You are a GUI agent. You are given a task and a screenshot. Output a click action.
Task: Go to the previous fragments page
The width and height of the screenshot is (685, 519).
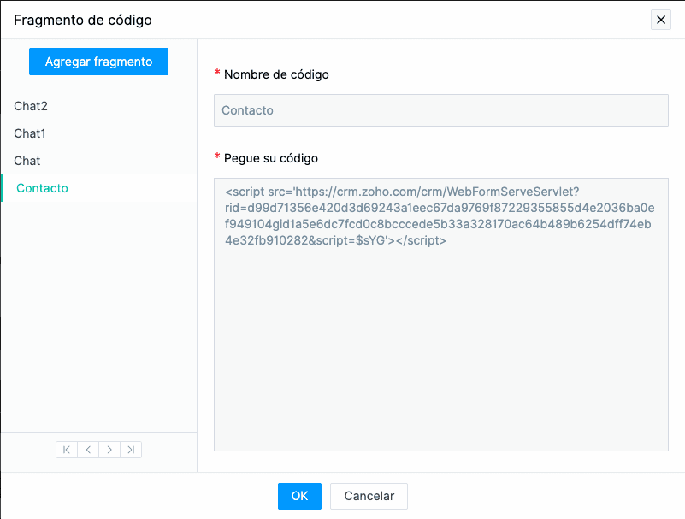click(x=88, y=450)
